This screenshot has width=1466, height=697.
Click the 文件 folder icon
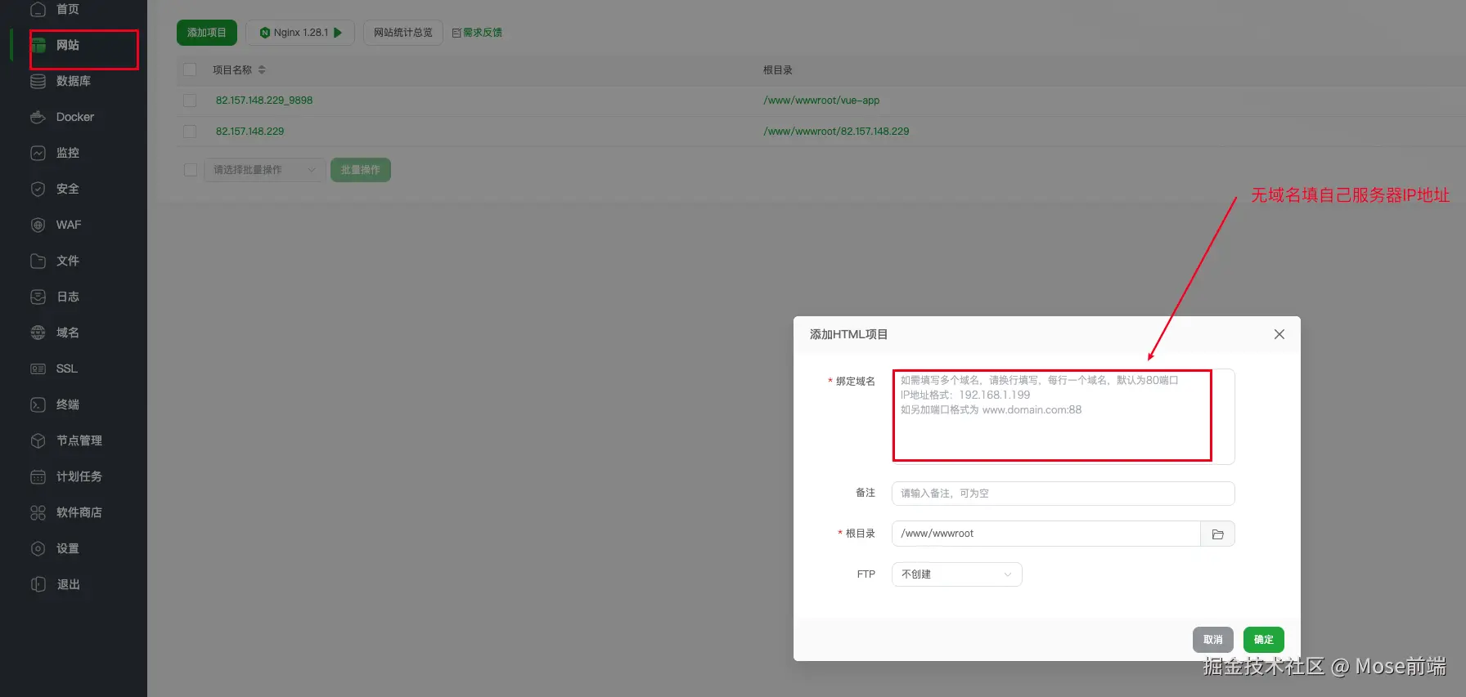(38, 261)
